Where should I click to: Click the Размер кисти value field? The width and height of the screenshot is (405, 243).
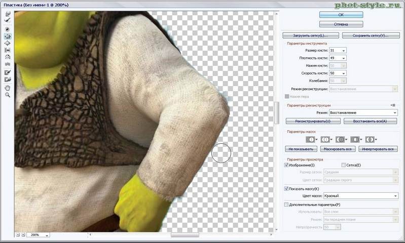coord(335,51)
